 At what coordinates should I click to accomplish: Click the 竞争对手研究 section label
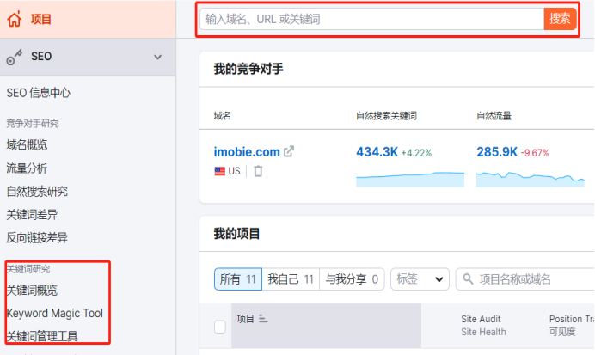33,123
